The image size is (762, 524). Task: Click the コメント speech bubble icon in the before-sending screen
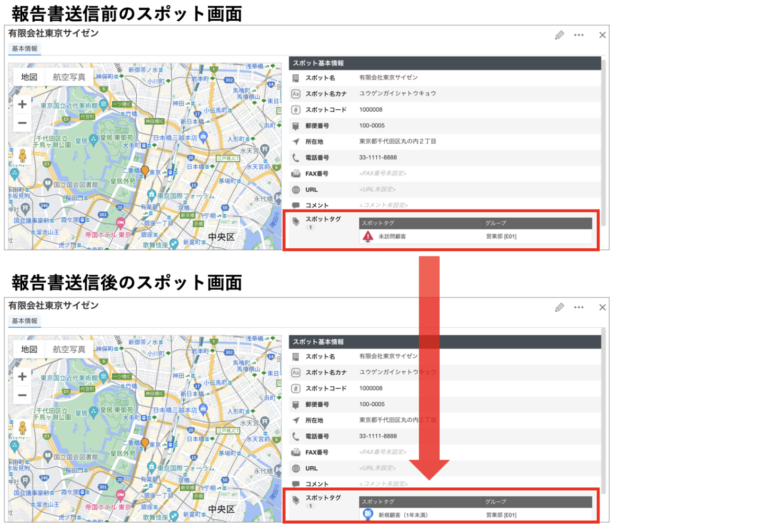[x=296, y=205]
